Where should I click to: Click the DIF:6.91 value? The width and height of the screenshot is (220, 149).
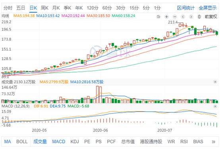point(41,106)
